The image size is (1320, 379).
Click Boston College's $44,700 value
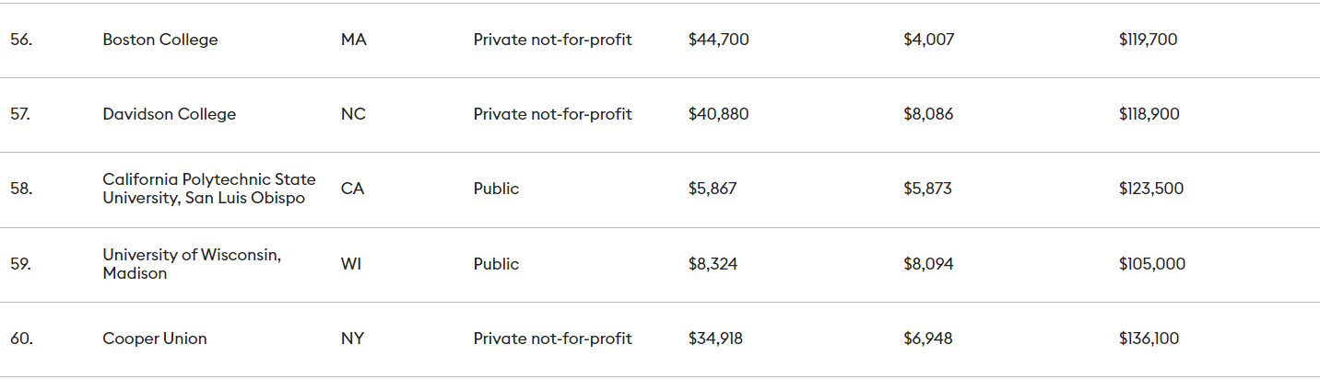tap(718, 40)
